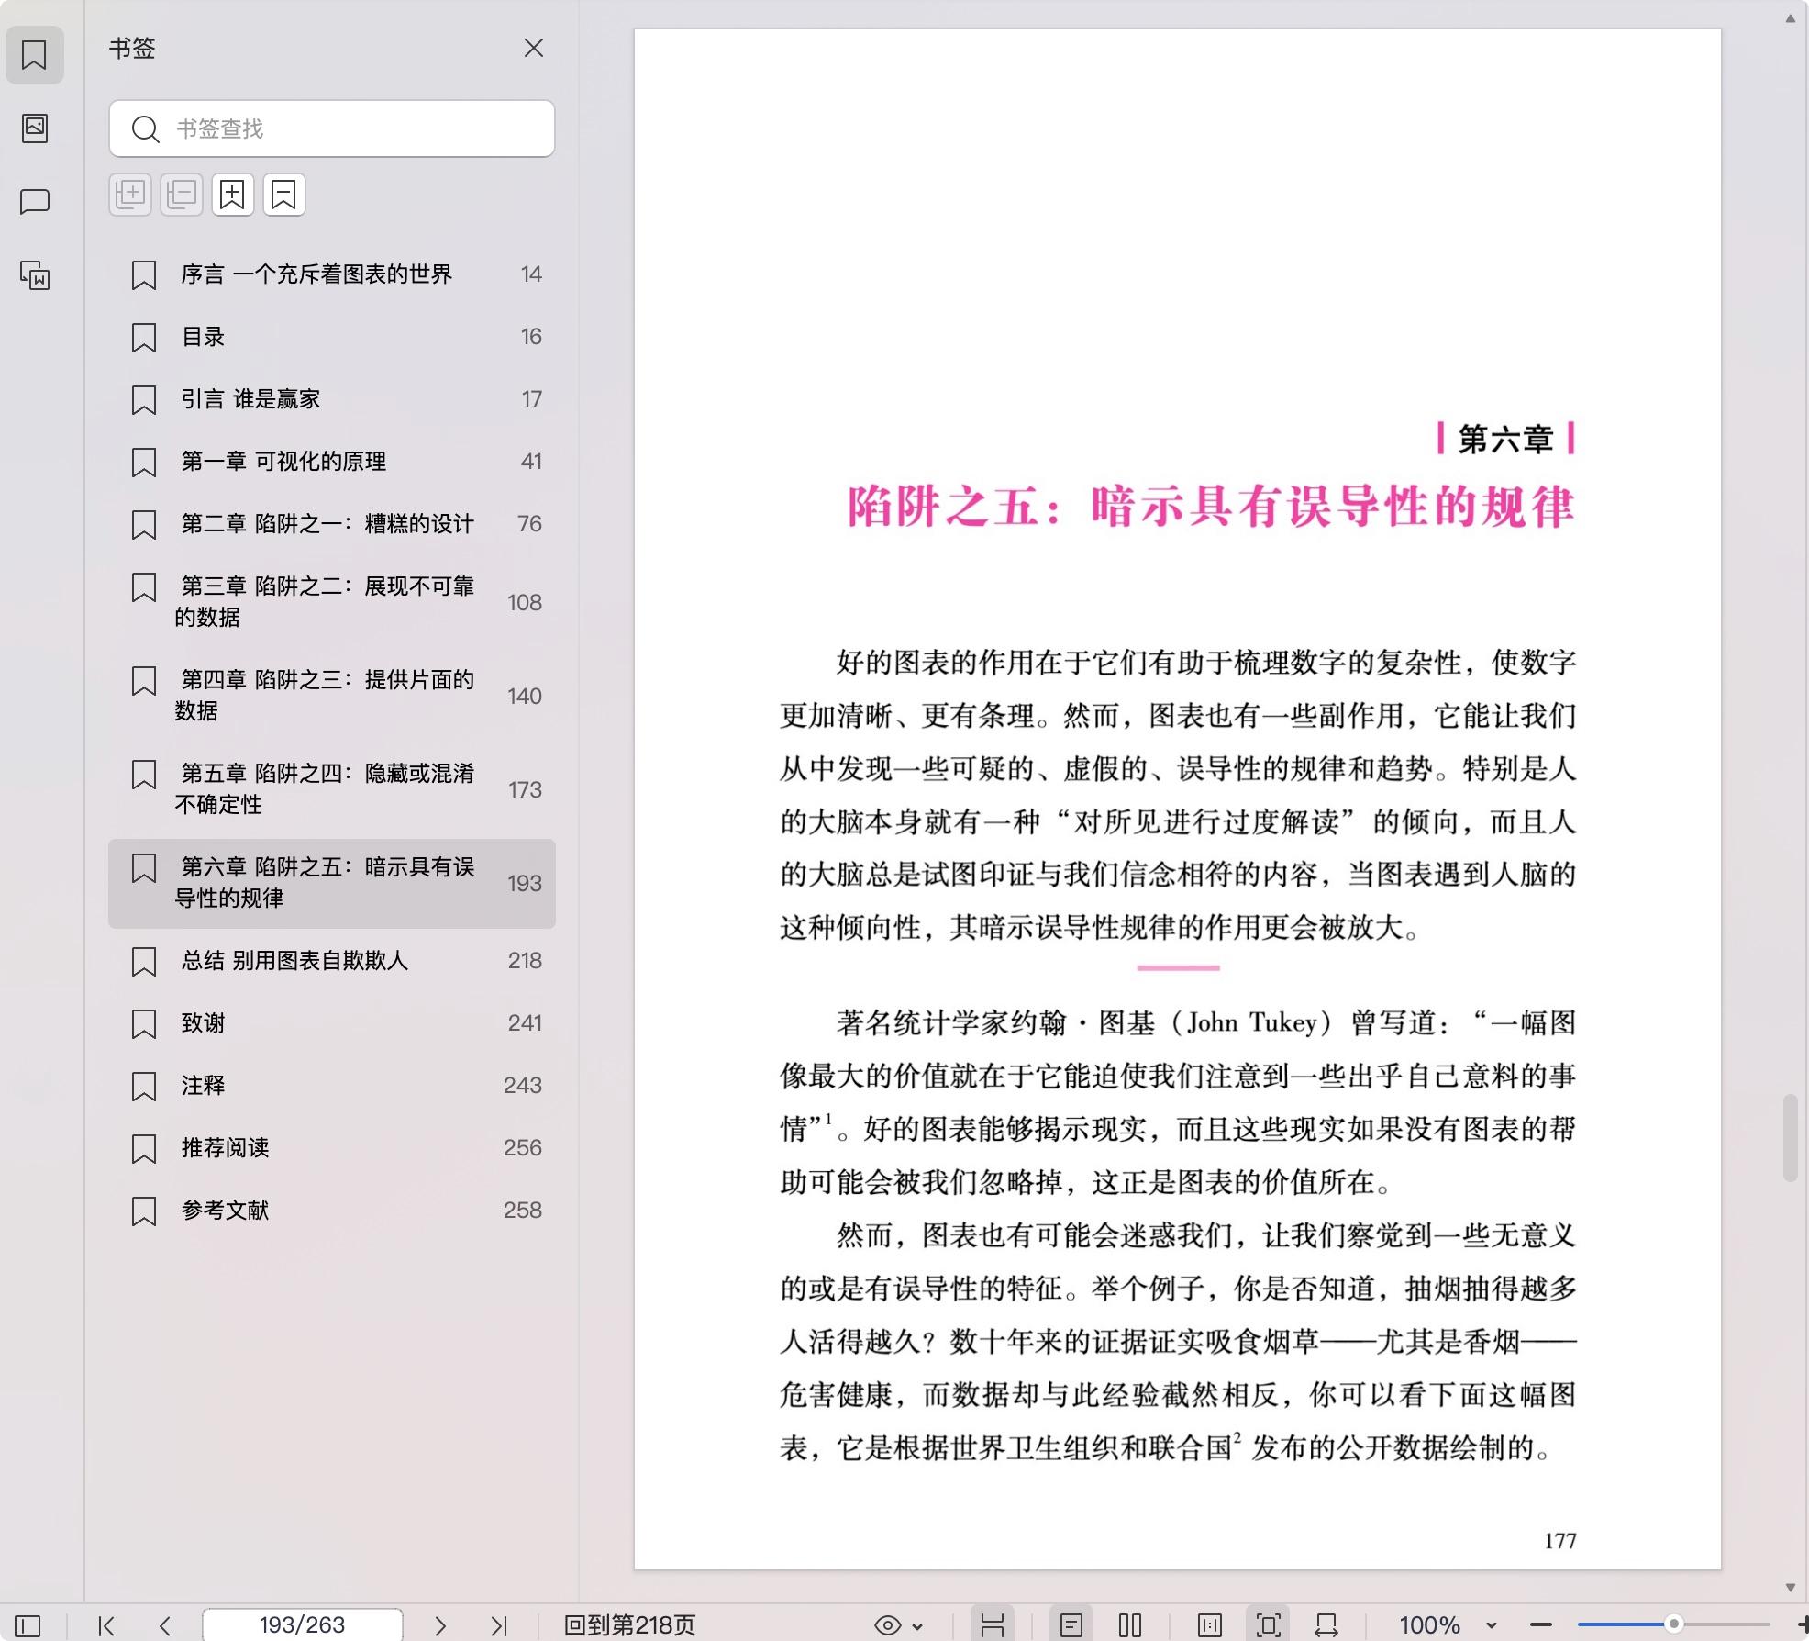Open bookmark 第一章 可视化的原理

pyautogui.click(x=332, y=462)
